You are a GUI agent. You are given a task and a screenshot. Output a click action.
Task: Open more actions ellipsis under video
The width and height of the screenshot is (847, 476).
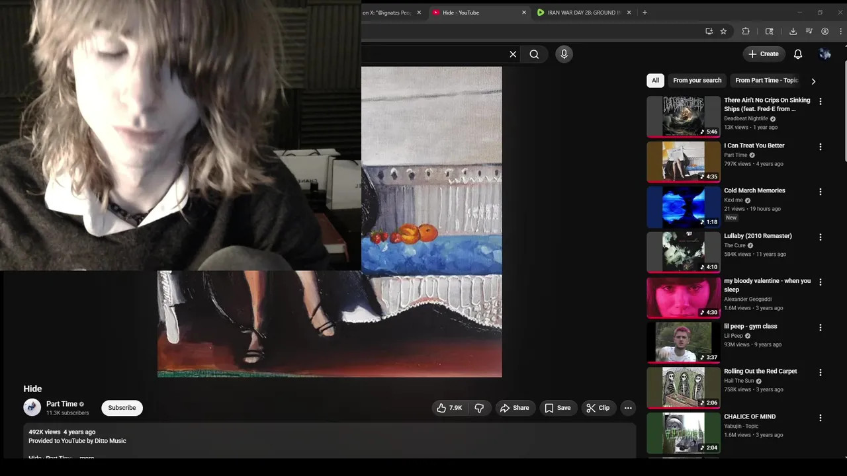628,408
